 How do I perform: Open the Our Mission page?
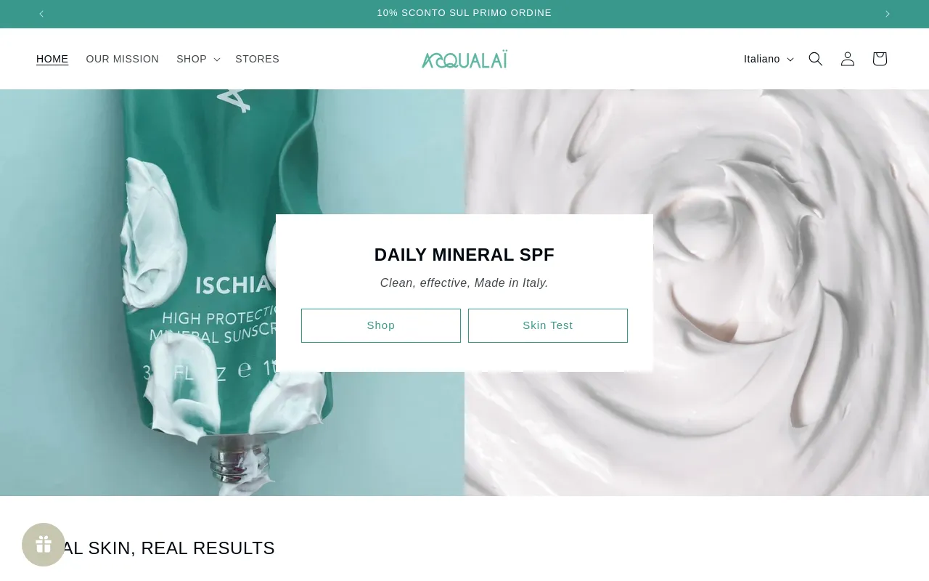pyautogui.click(x=122, y=59)
